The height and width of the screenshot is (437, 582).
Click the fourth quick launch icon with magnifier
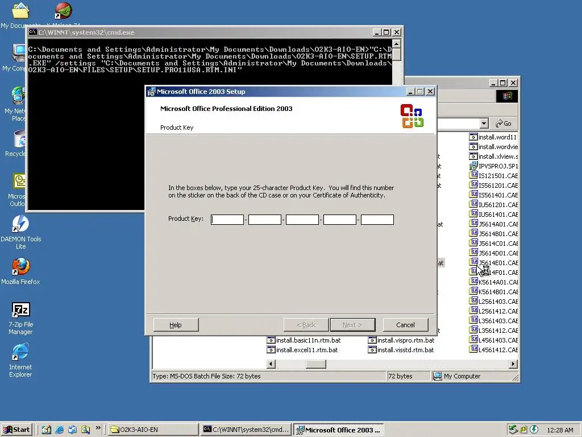85,430
